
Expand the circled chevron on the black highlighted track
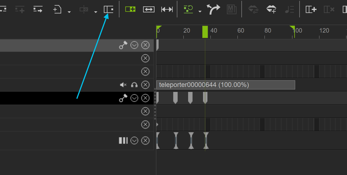tap(134, 98)
